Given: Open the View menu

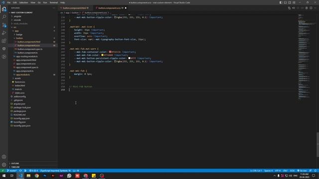Looking at the screenshot, I should click(x=33, y=2).
